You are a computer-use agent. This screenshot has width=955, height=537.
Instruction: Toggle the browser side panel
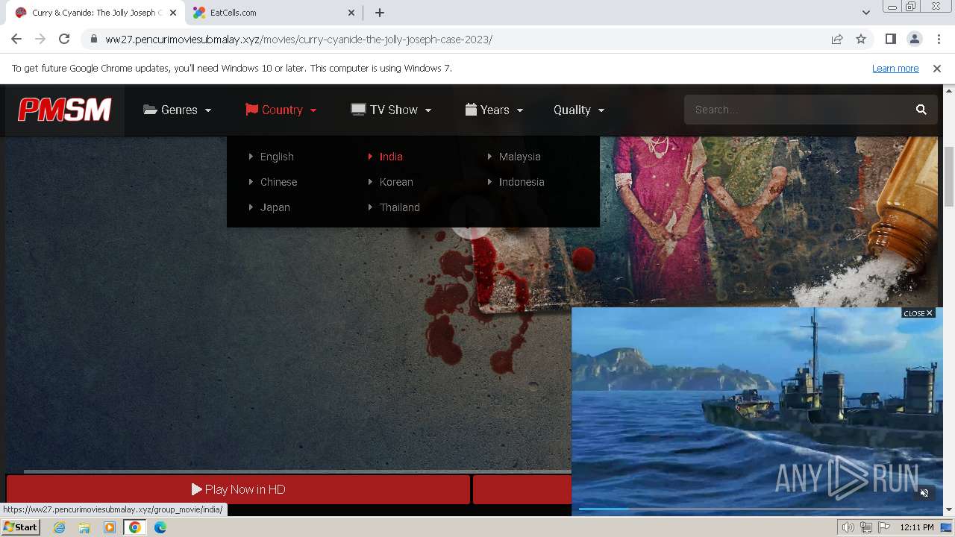tap(890, 39)
